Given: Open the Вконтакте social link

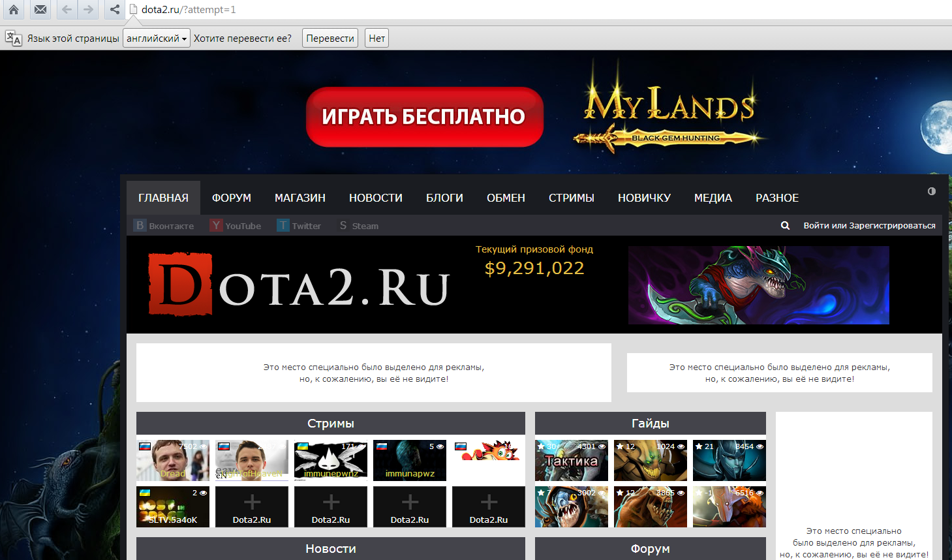Looking at the screenshot, I should tap(164, 226).
